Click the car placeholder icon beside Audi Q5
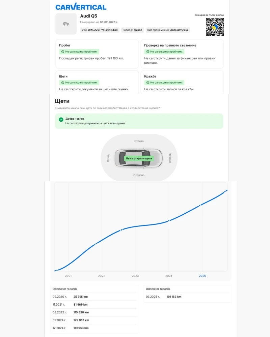Screen dimensions: 270x337 point(66,24)
